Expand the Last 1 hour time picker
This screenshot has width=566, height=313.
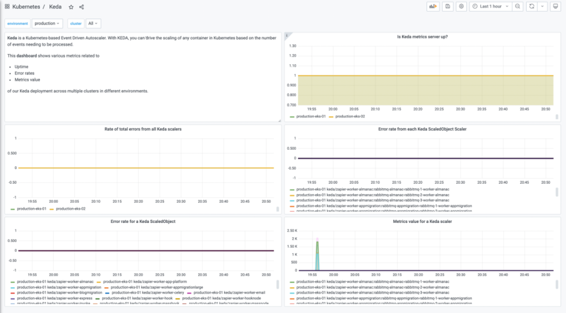coord(491,6)
